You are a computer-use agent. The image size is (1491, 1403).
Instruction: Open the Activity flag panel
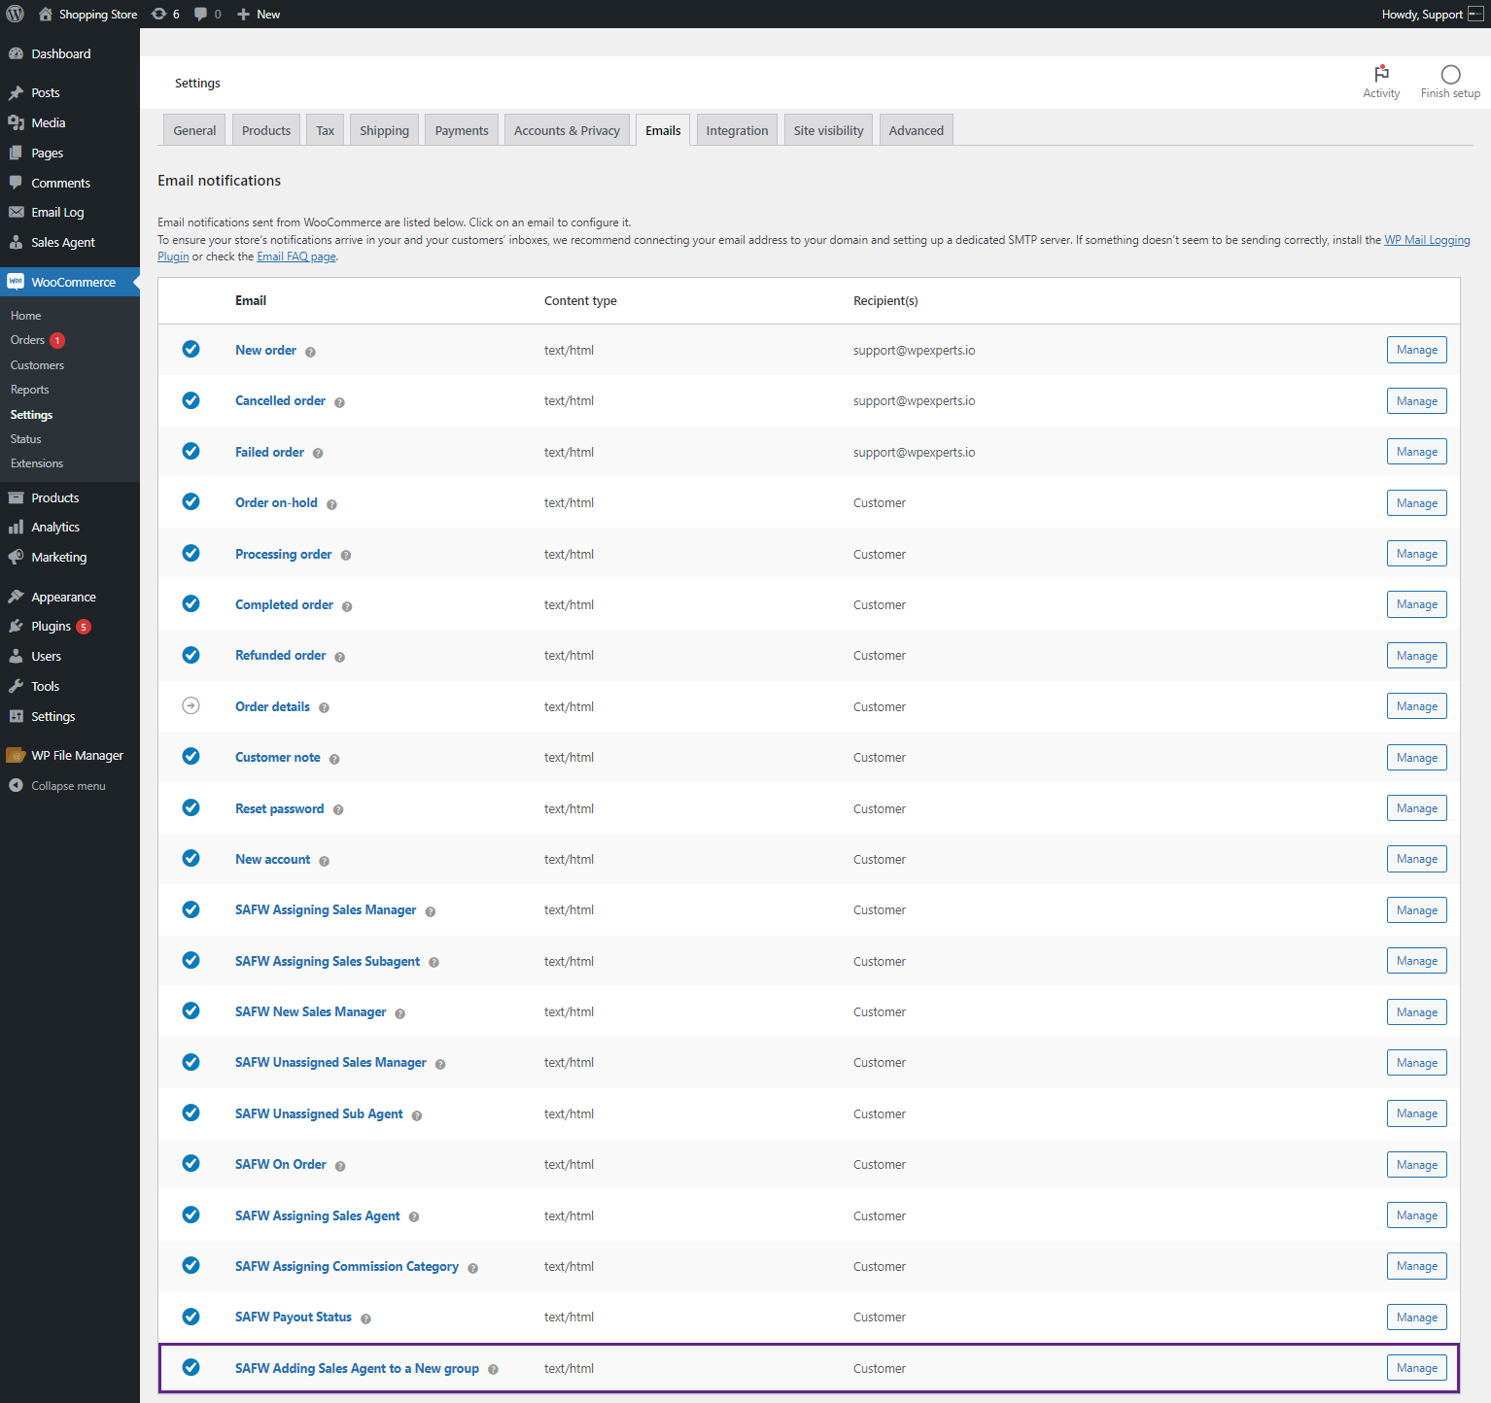click(1381, 82)
